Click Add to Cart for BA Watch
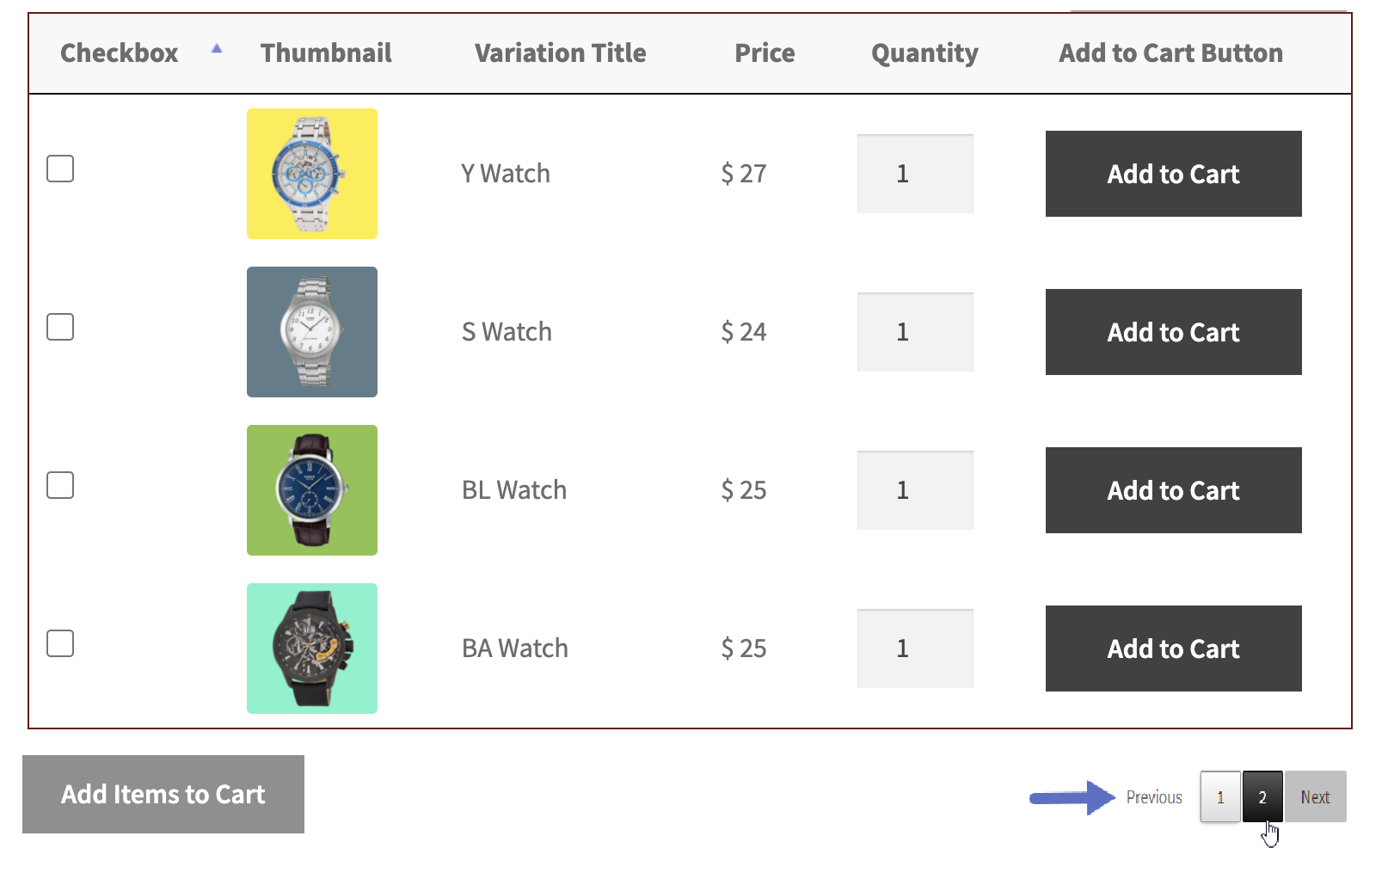 pyautogui.click(x=1173, y=648)
